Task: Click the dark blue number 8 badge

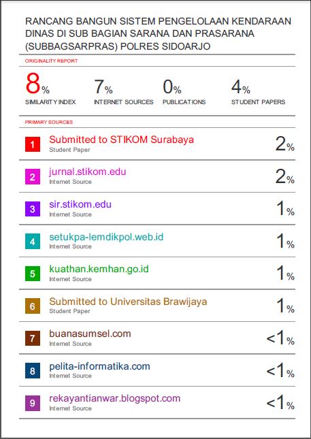Action: 33,371
